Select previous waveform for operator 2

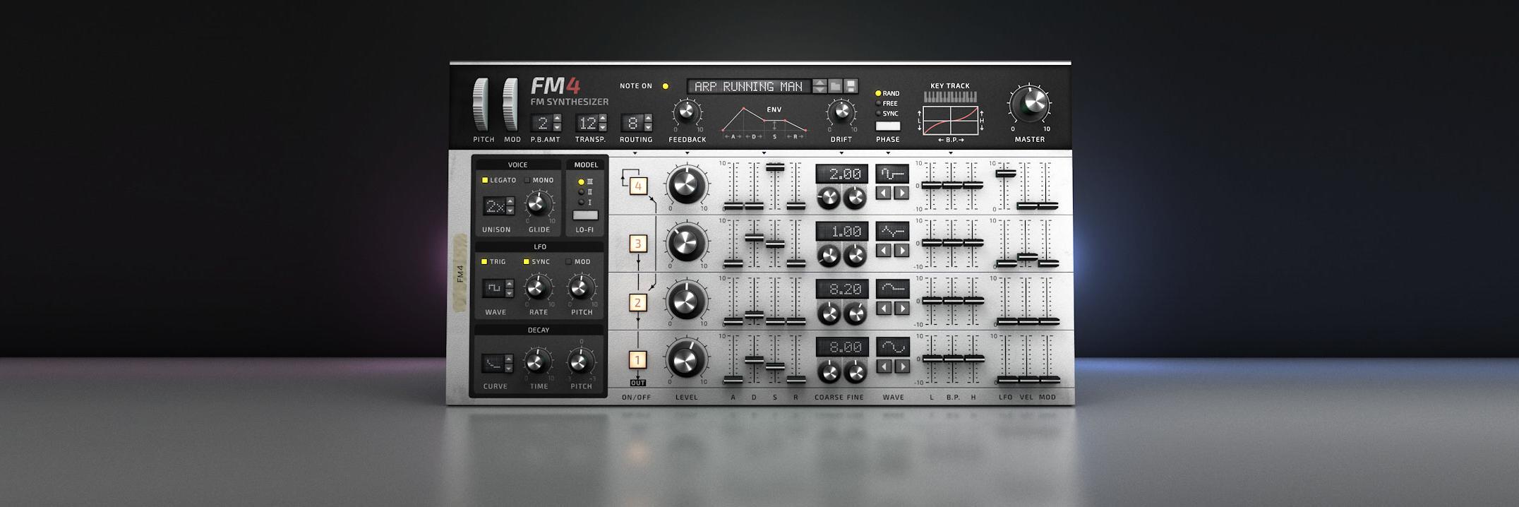tap(884, 309)
